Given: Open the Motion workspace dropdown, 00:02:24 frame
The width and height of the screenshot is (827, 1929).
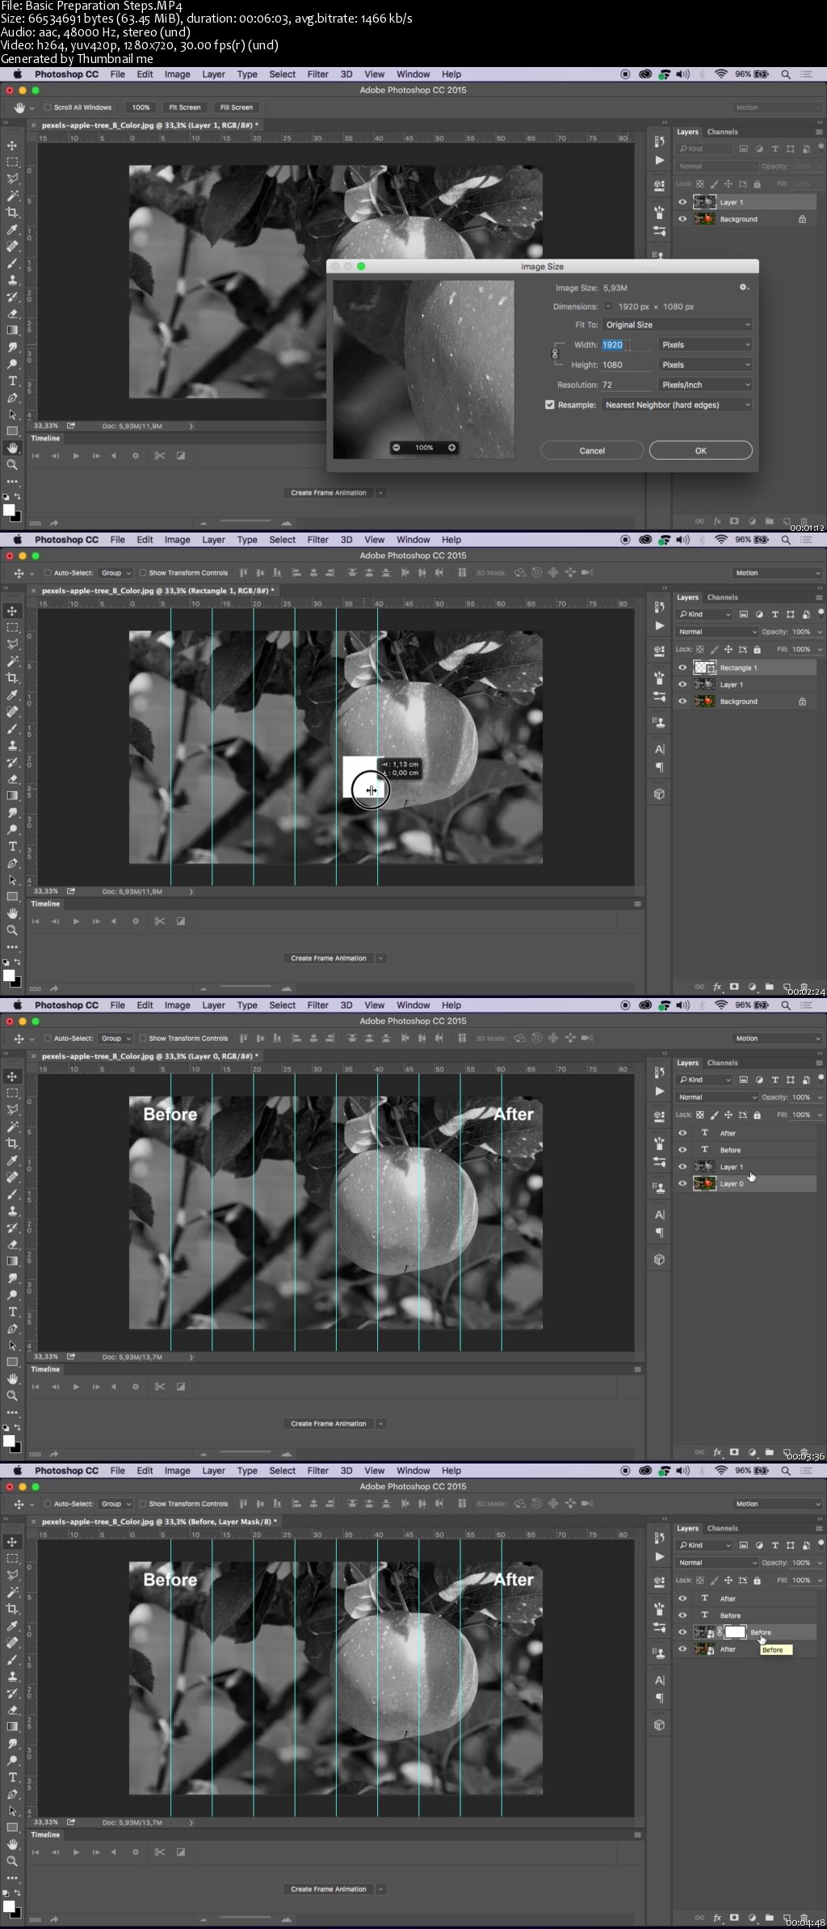Looking at the screenshot, I should (777, 573).
